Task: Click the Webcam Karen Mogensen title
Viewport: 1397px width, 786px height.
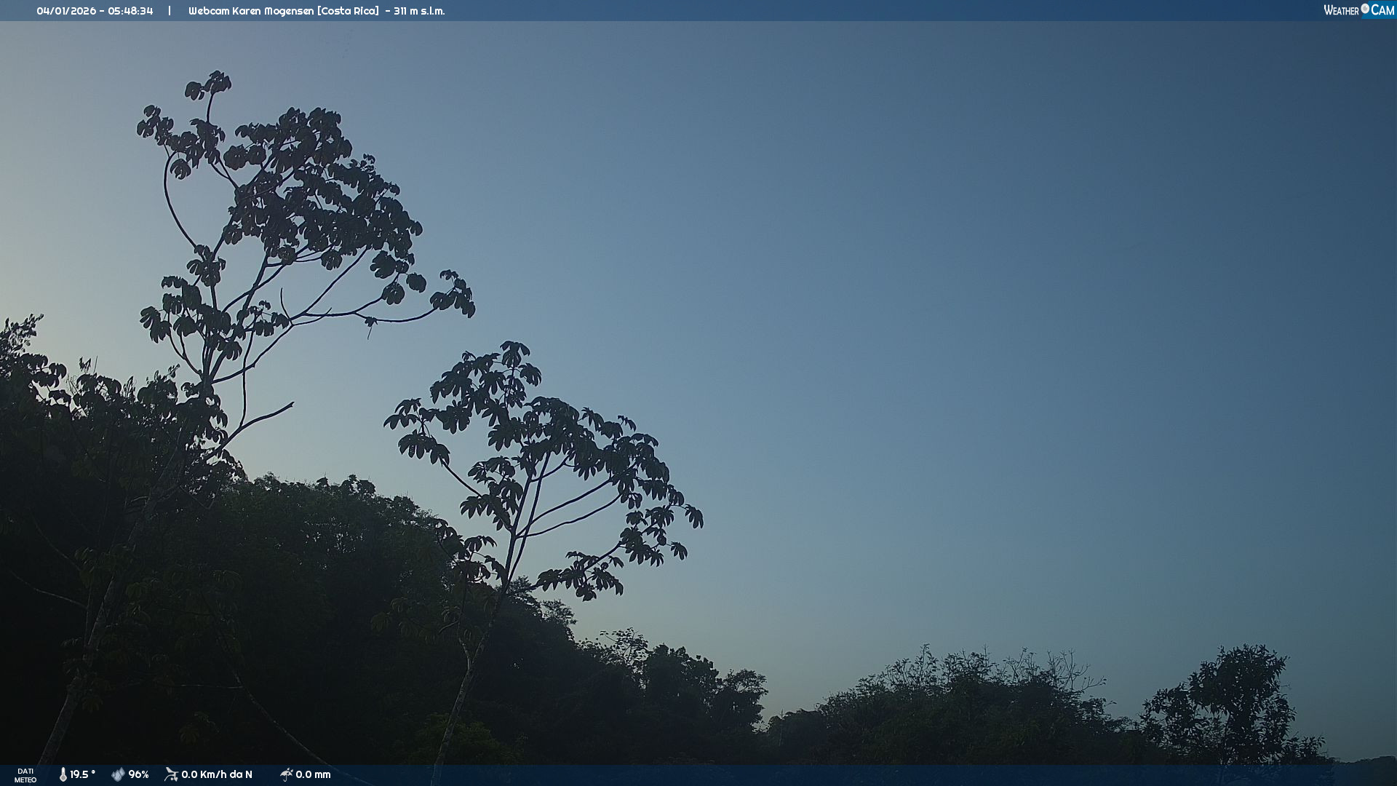Action: click(251, 11)
